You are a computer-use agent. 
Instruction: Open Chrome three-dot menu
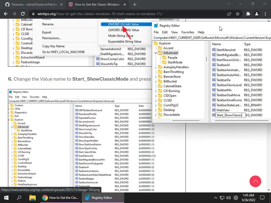pyautogui.click(x=265, y=14)
